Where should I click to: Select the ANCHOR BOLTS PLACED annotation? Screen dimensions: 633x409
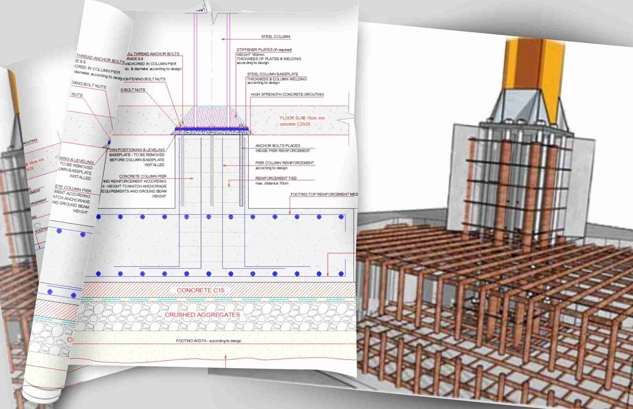point(278,146)
